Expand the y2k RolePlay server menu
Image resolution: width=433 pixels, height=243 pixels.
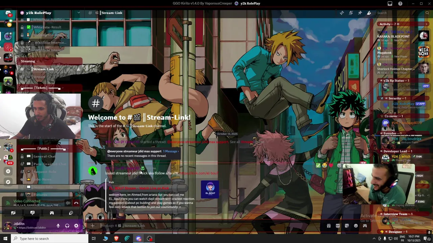[50, 13]
